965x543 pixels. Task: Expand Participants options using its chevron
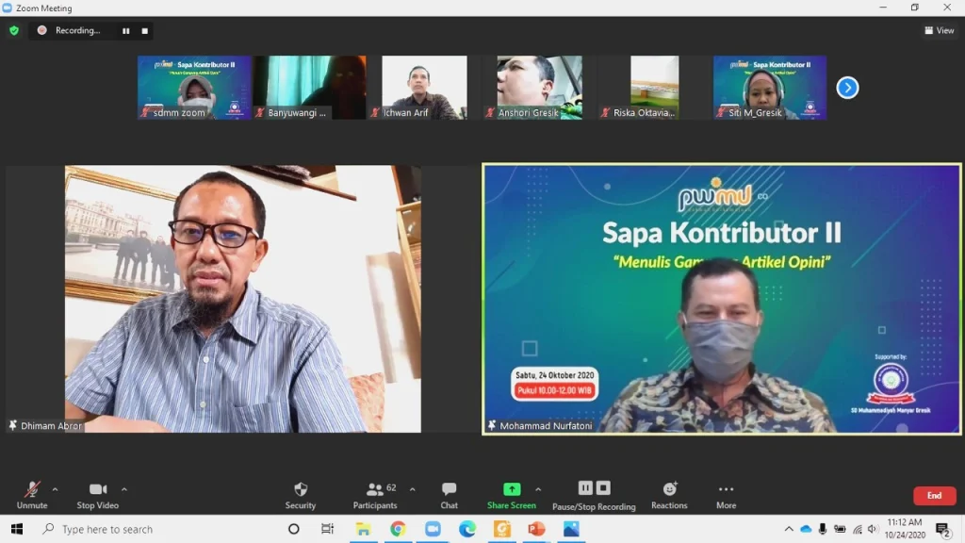412,487
